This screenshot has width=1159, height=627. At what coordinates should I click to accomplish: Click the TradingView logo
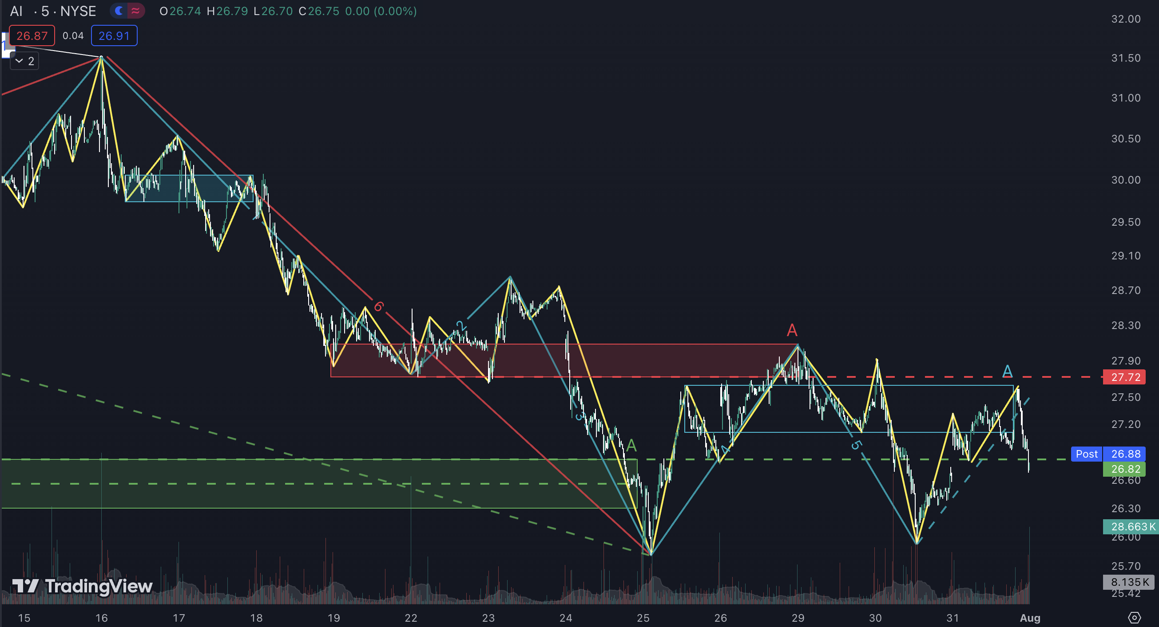[x=82, y=586]
